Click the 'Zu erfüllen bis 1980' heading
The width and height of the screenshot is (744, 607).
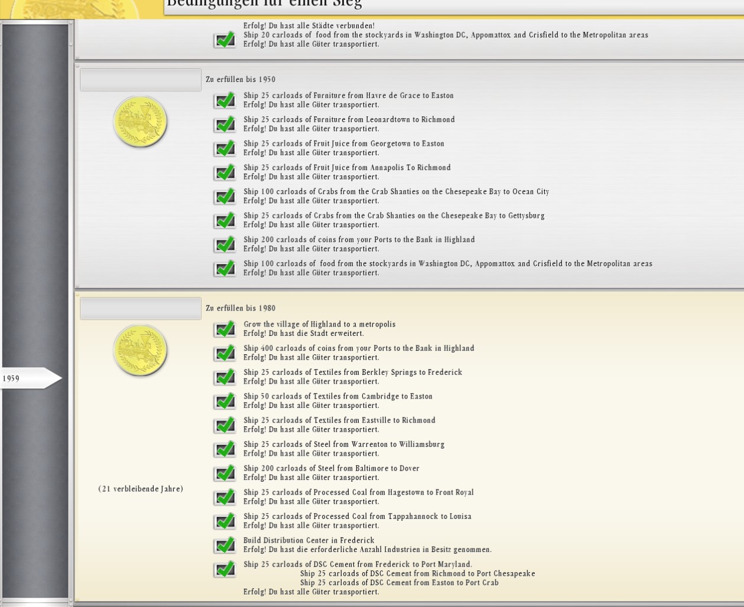[241, 308]
